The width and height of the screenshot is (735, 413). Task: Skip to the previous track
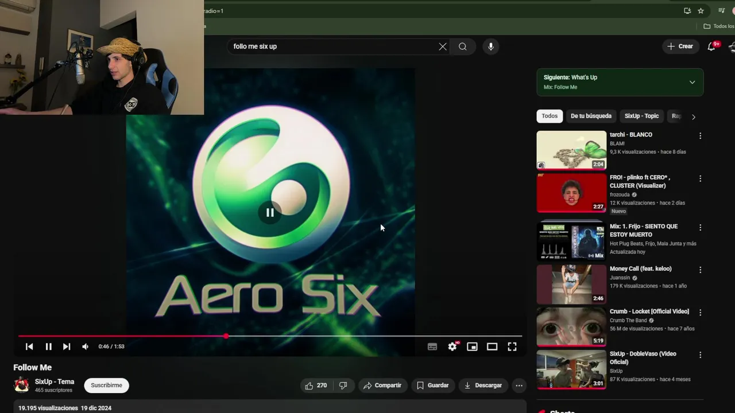click(29, 346)
